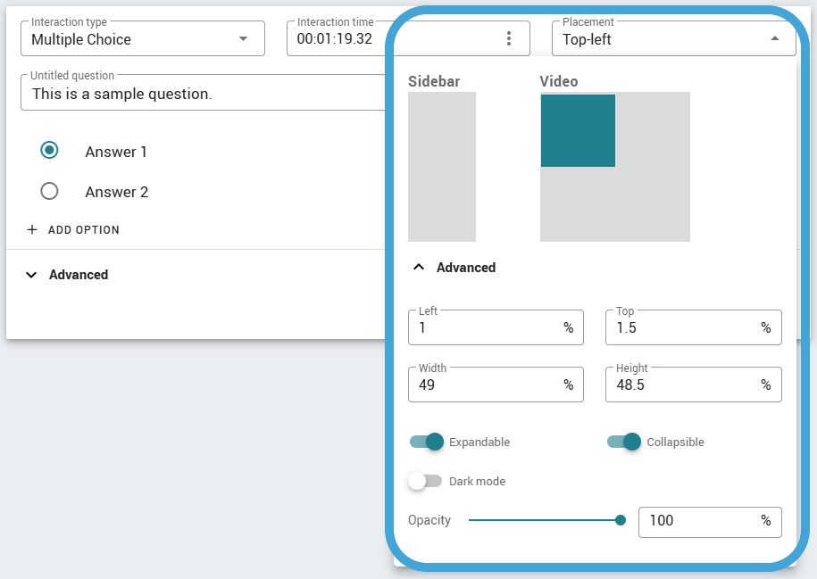Image resolution: width=817 pixels, height=579 pixels.
Task: Select the Answer 1 radio button
Action: click(49, 151)
